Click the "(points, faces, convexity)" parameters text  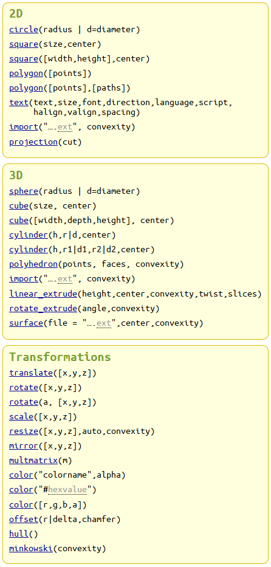tap(121, 264)
